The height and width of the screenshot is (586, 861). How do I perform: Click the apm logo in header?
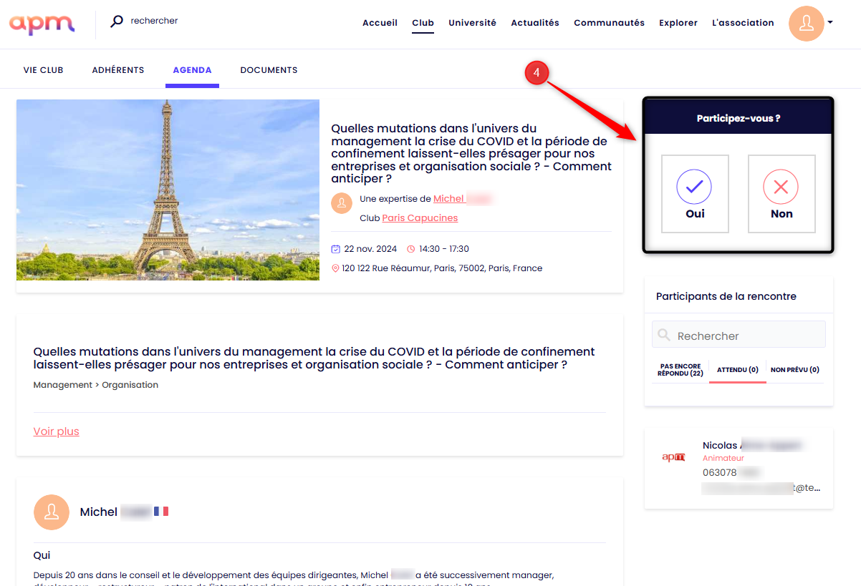(x=42, y=24)
